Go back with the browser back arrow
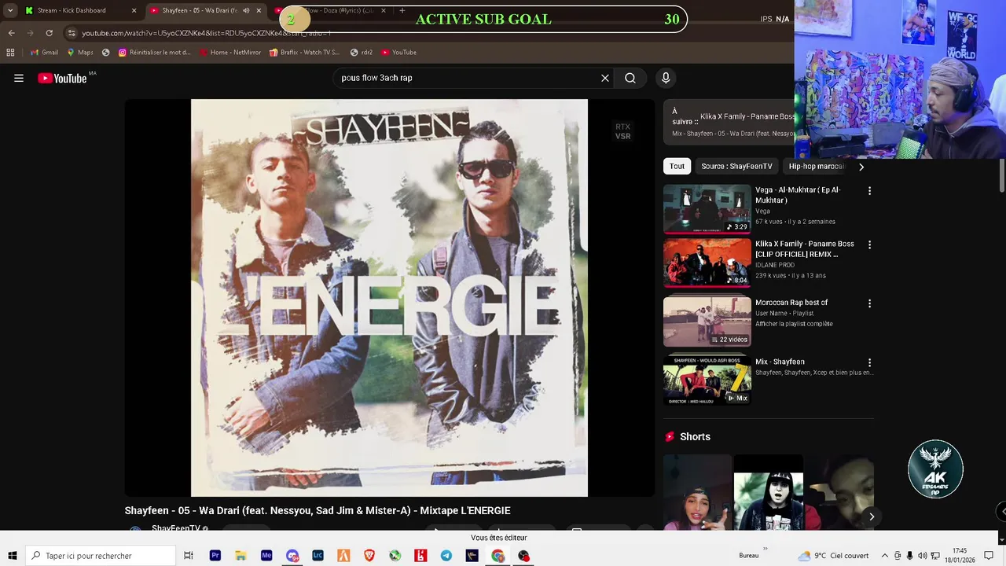This screenshot has width=1006, height=566. (x=11, y=33)
